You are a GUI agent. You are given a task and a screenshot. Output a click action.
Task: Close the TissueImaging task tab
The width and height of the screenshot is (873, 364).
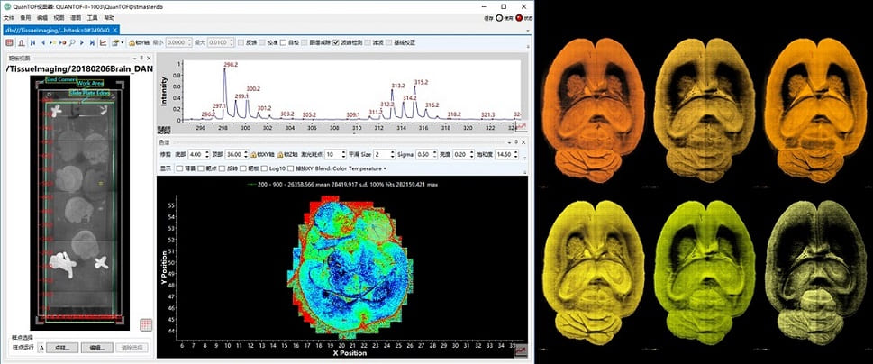tap(114, 30)
